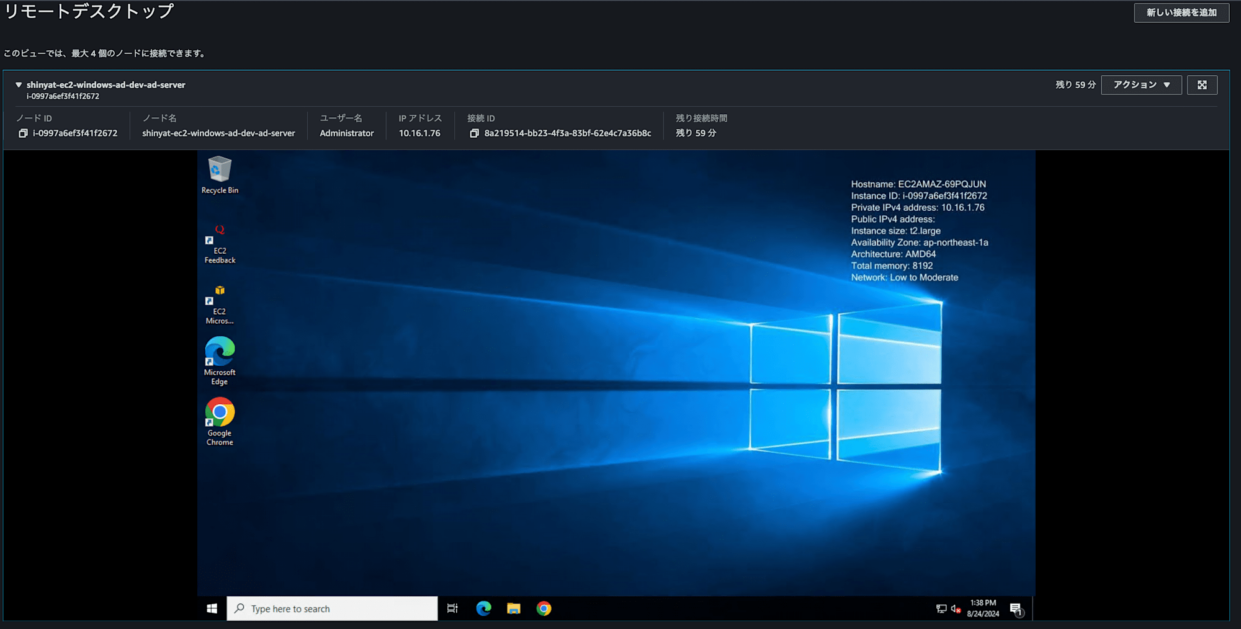Click node name shinyat-ec2-windows-ad-dev-ad-server value

pyautogui.click(x=218, y=133)
